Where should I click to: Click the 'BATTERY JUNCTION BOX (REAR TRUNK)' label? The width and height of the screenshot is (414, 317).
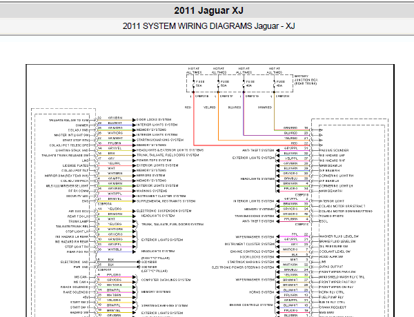306,80
